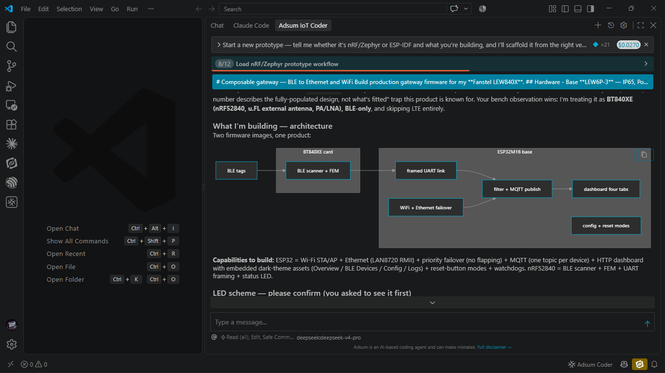This screenshot has height=373, width=665.
Task: Open chat history clock icon
Action: 611,25
